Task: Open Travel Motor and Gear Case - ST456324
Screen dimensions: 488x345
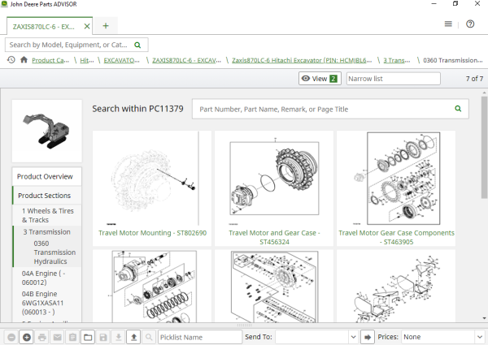Action: tap(274, 179)
